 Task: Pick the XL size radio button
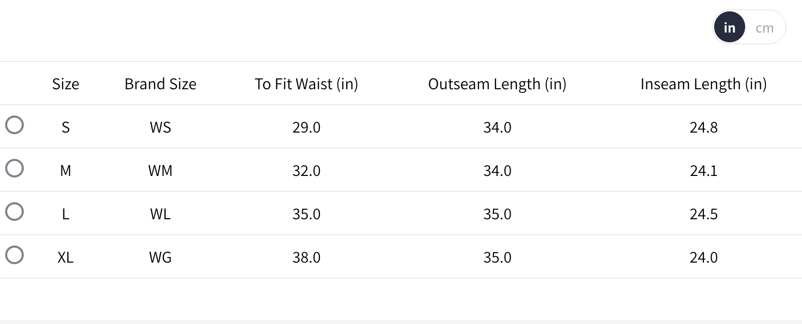click(14, 255)
